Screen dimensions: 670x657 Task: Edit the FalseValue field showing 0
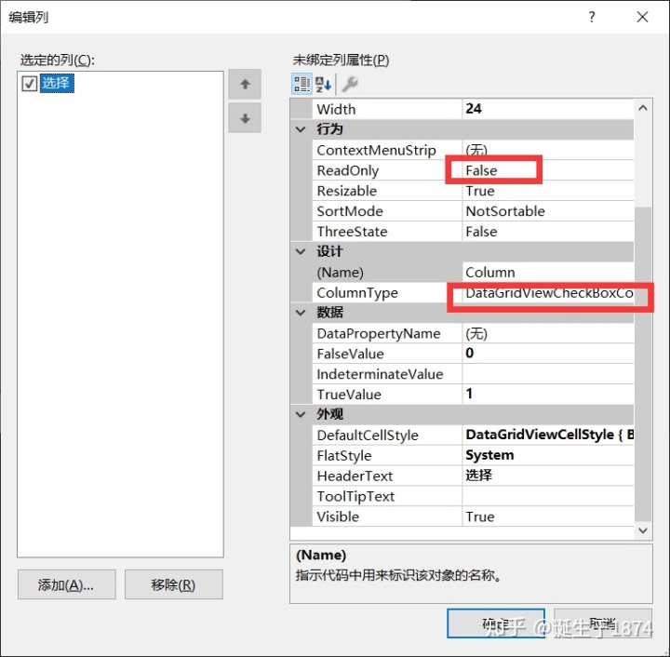548,354
